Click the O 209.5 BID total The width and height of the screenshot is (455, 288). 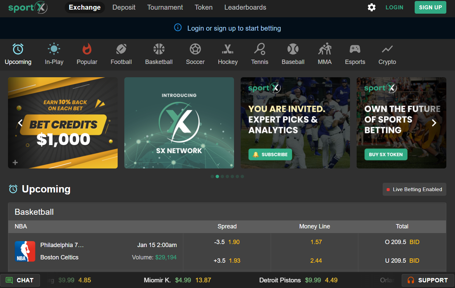[x=402, y=242]
